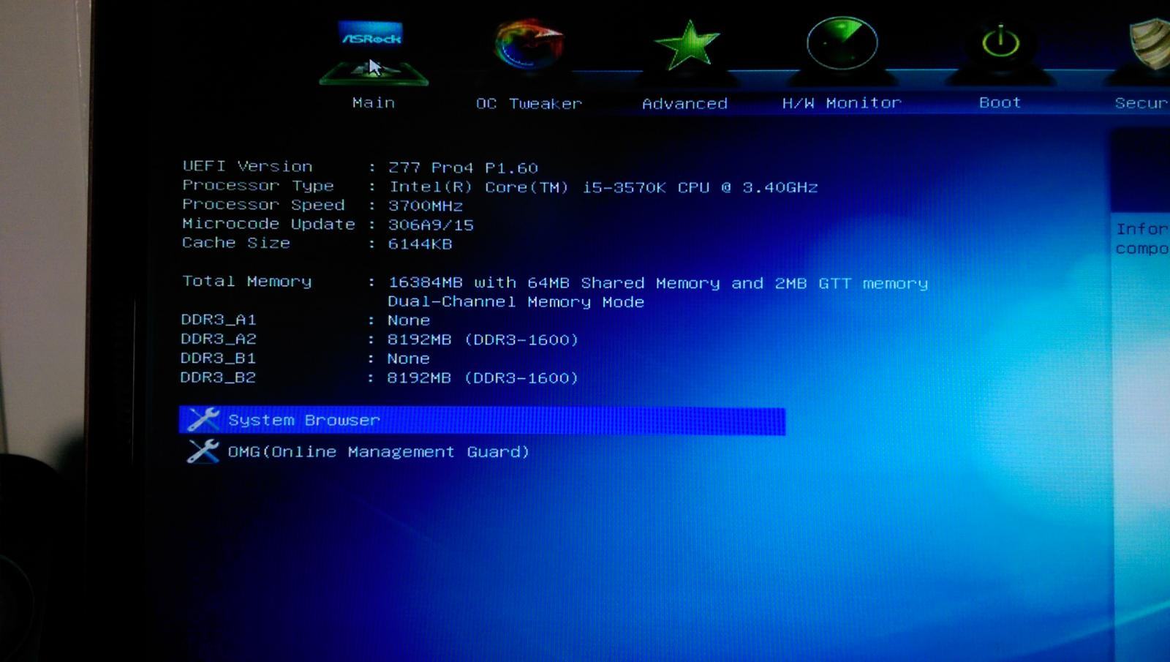Screen dimensions: 1170x662
Task: Go to the Boot tab label
Action: [x=1000, y=102]
